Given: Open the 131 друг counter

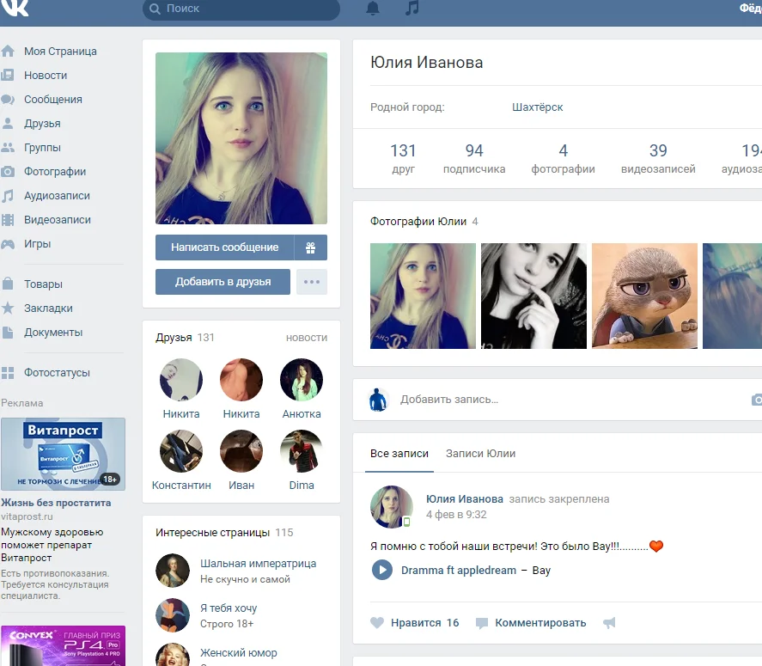Looking at the screenshot, I should (403, 158).
